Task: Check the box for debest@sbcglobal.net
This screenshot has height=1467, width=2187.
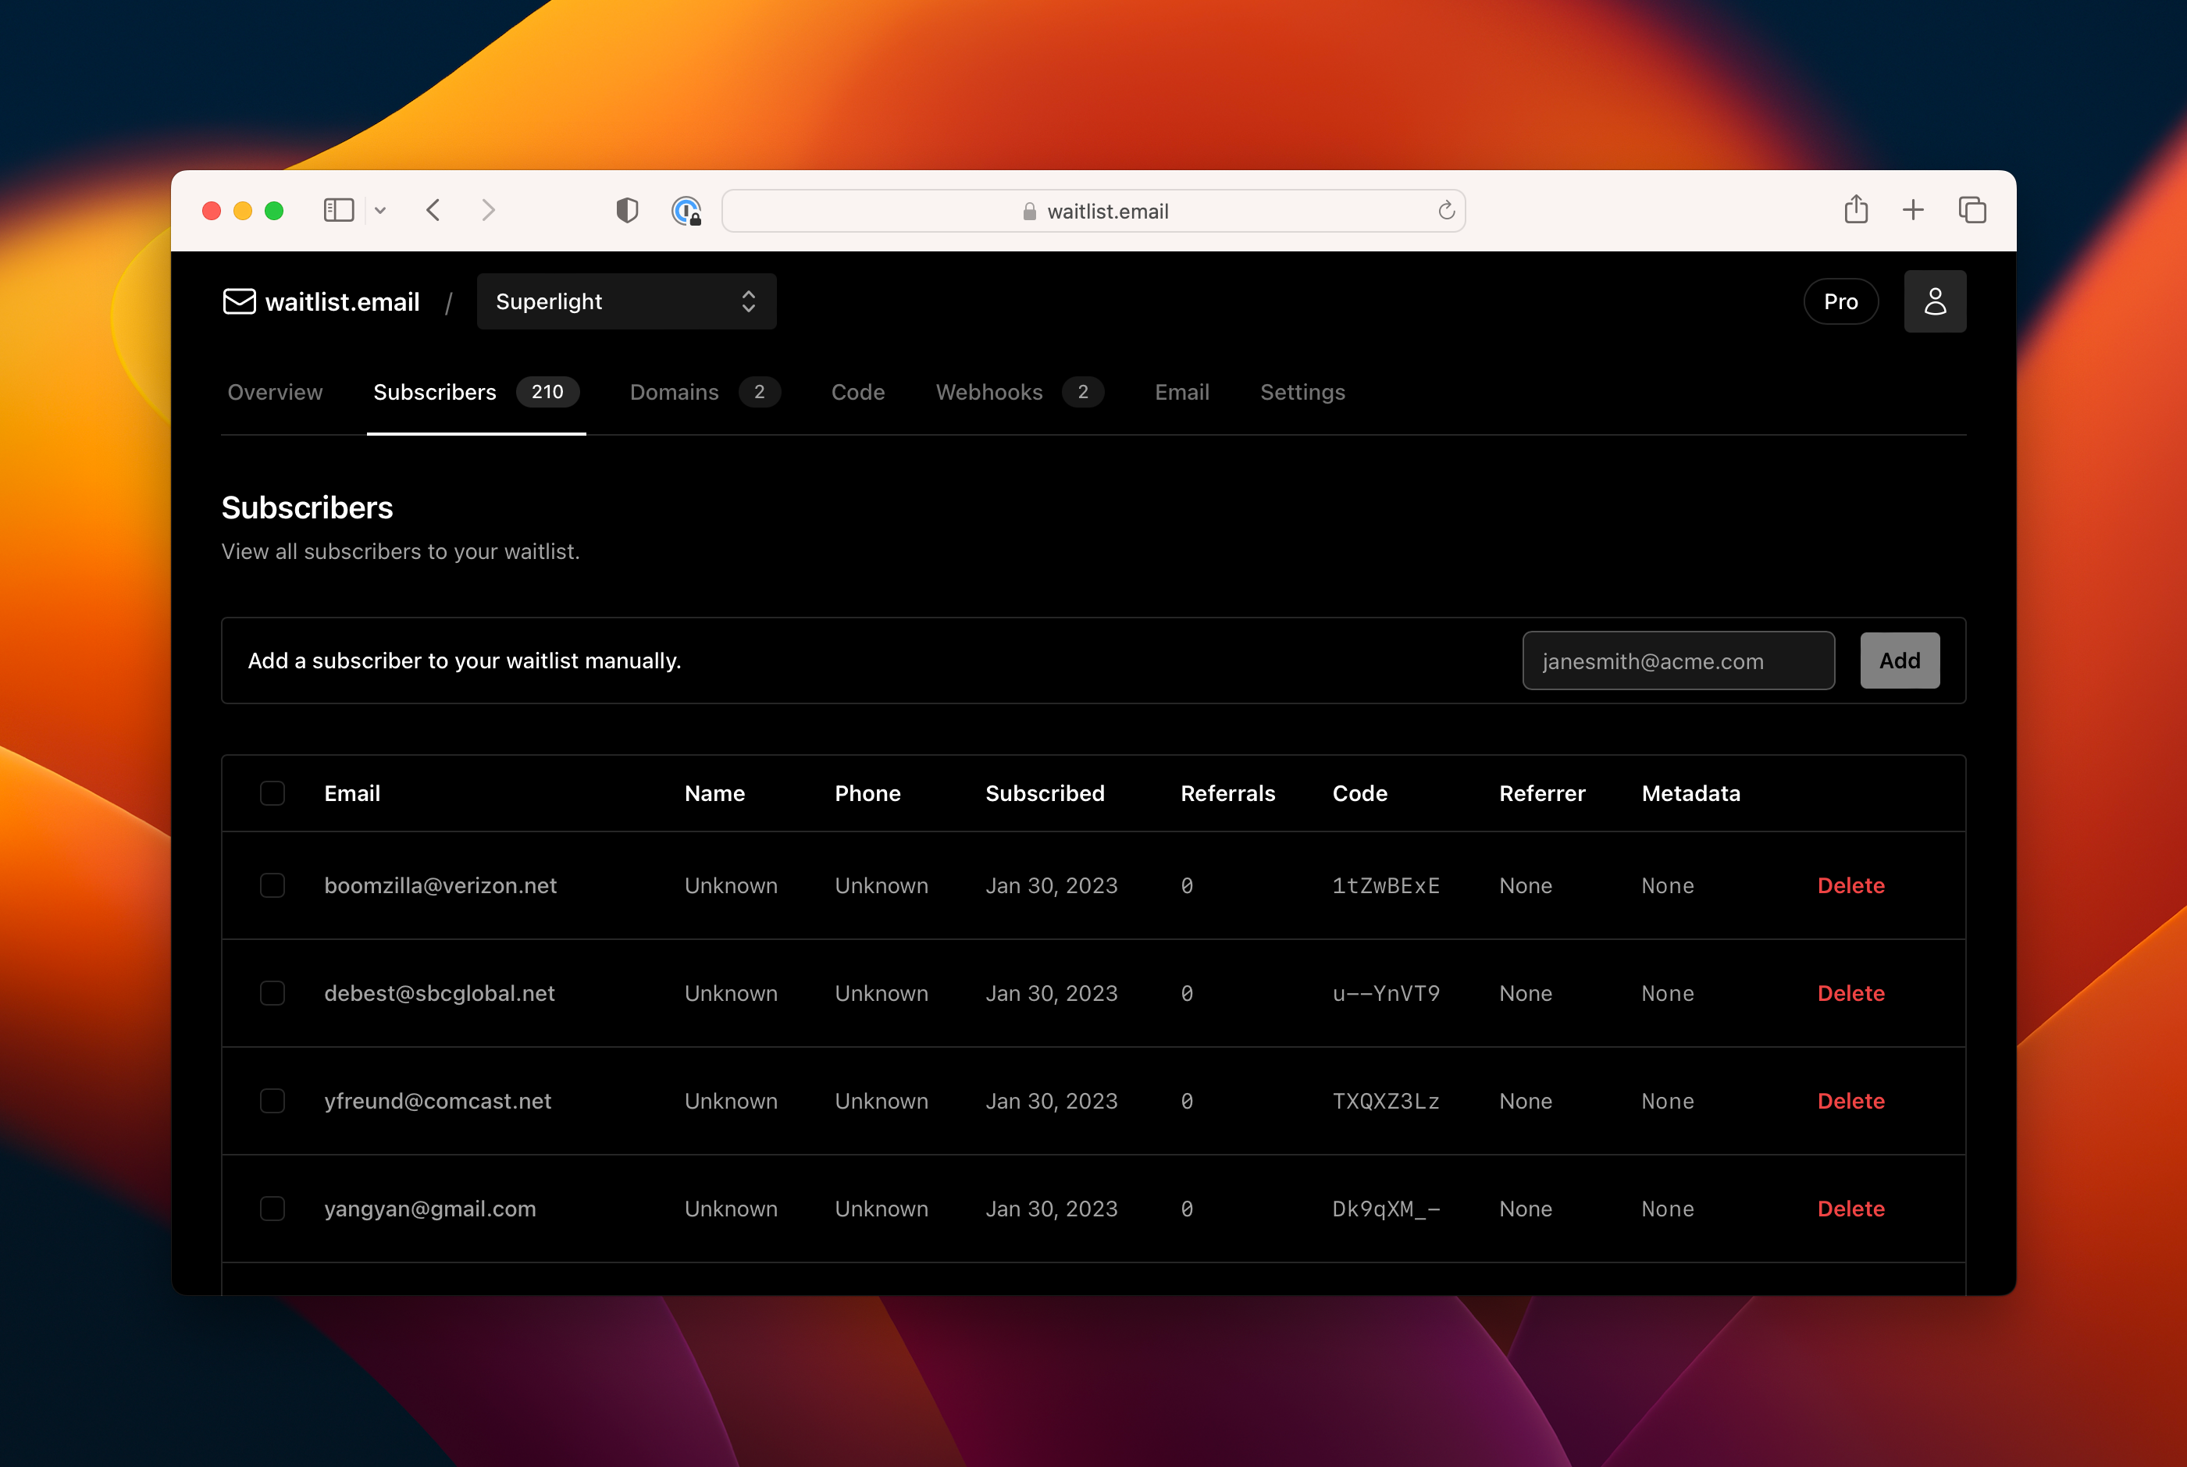Action: 272,992
